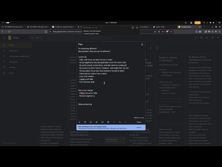Image resolution: width=222 pixels, height=167 pixels.
Task: Open the Google account avatar
Action: [218, 38]
